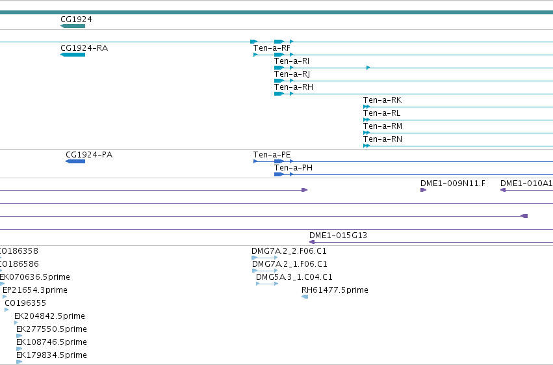The image size is (553, 365).
Task: Select the DMG7A.2_1.F06.C1 feature label
Action: pyautogui.click(x=290, y=264)
